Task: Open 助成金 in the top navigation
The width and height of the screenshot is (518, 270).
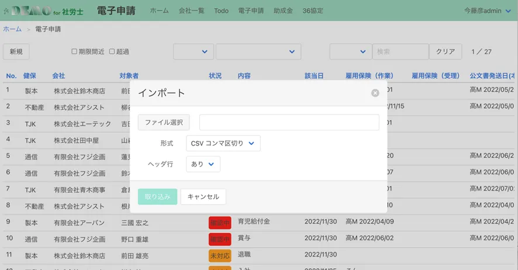Action: [x=283, y=11]
